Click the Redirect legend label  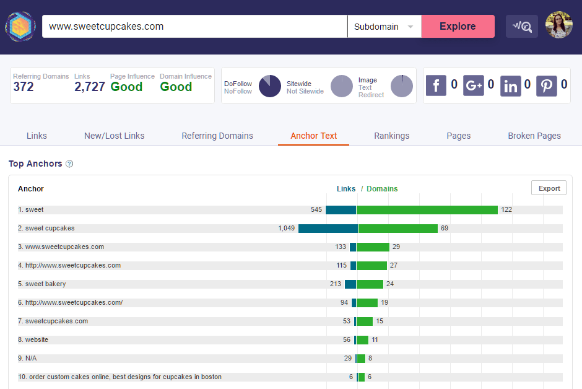coord(371,95)
